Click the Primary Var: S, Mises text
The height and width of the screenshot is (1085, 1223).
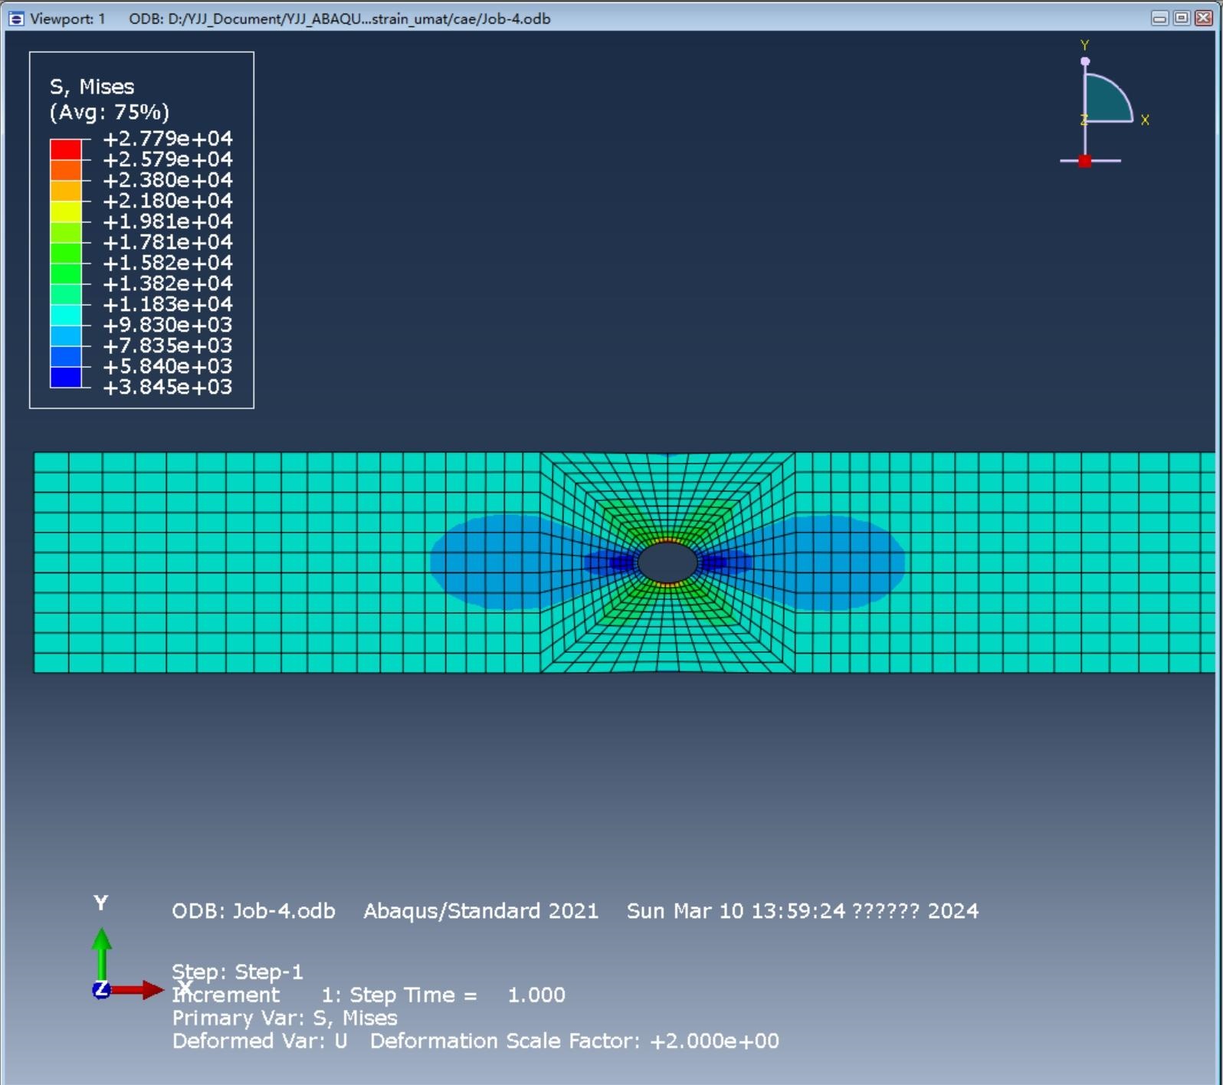coord(285,1018)
